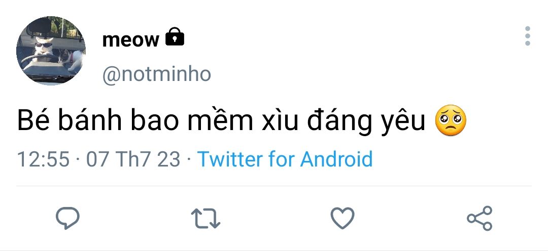548x251 pixels.
Task: Like the tweet with the heart icon
Action: point(342,218)
